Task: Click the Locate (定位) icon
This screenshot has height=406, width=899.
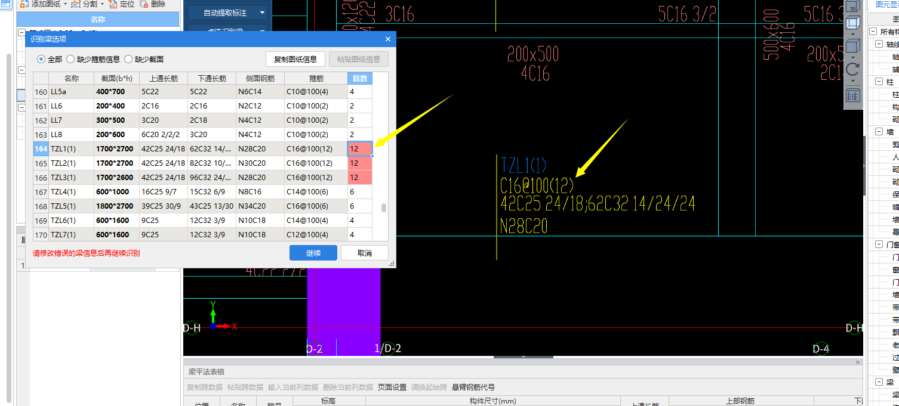Action: 113,4
